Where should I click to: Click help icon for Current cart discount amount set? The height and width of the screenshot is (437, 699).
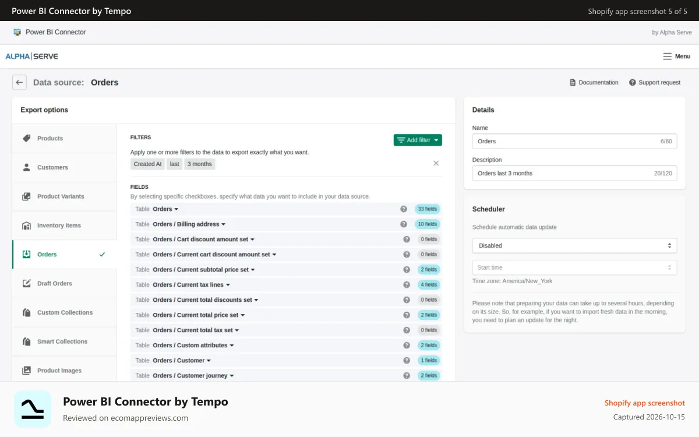[x=407, y=255]
